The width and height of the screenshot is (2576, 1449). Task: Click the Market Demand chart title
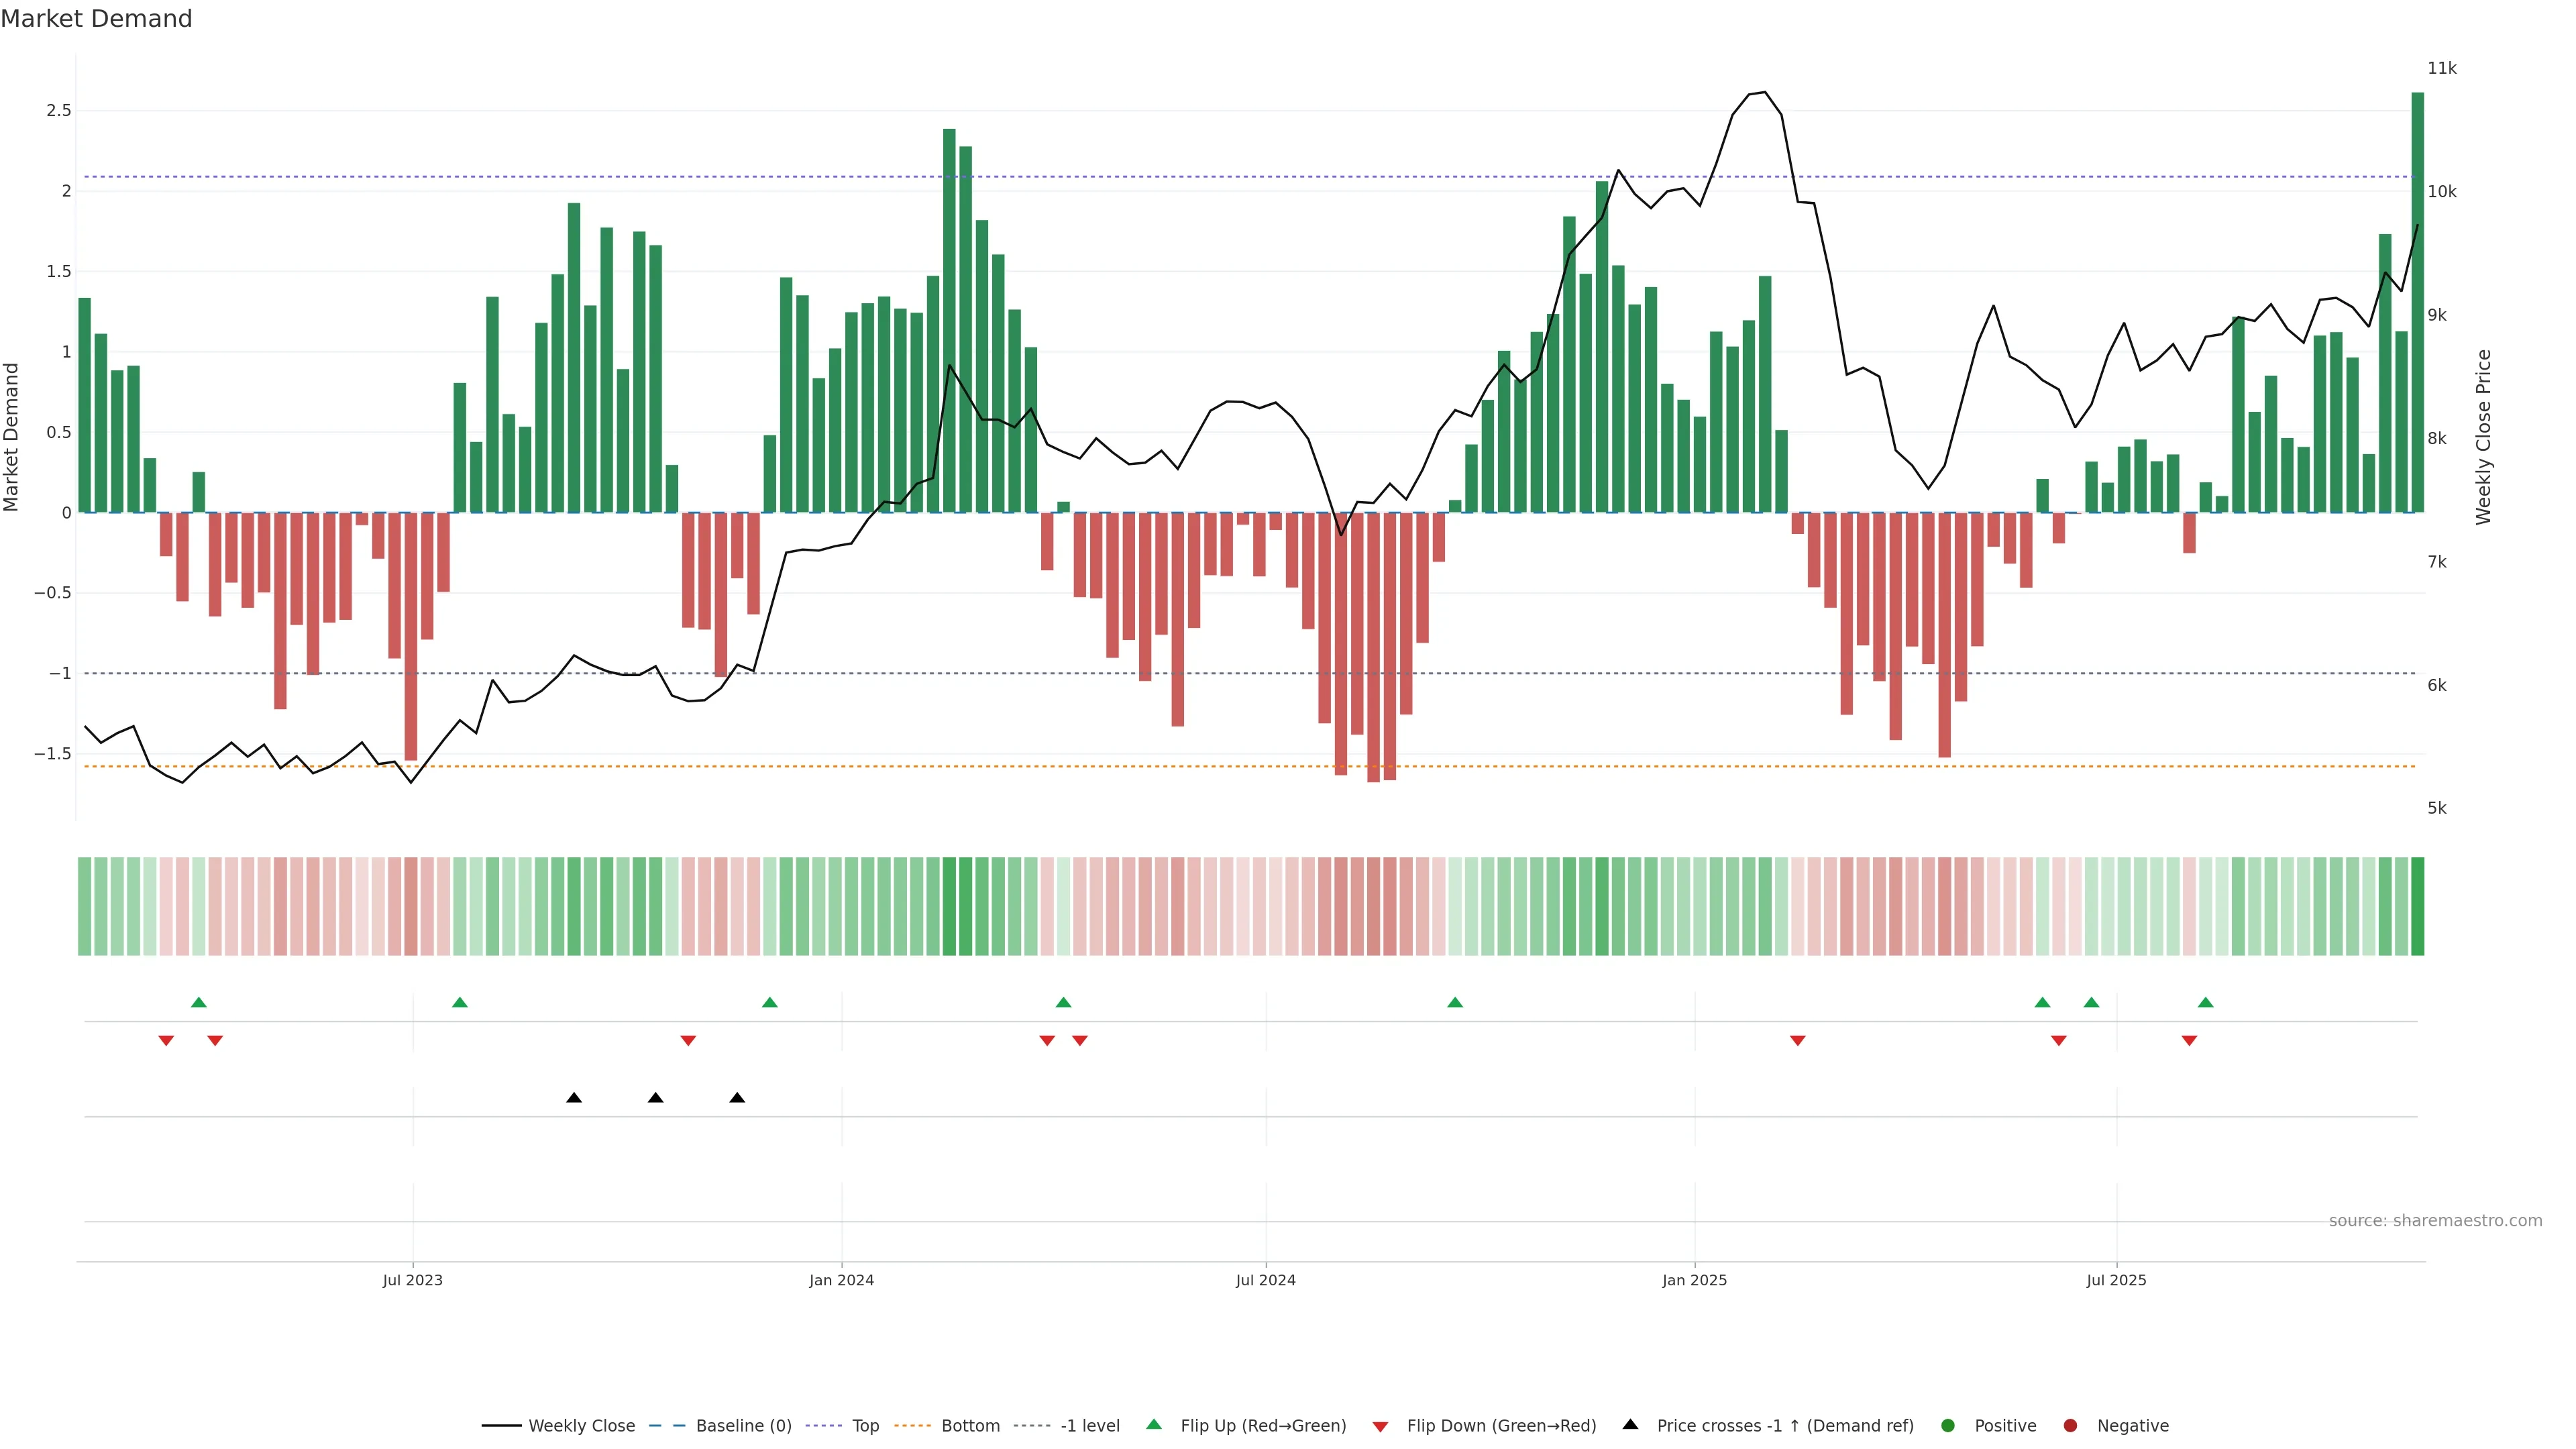coord(96,19)
